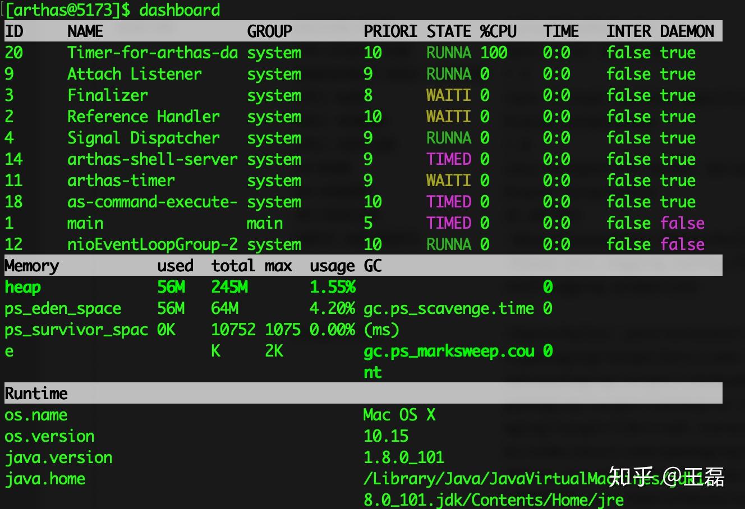
Task: Click the Reference Handler thread name
Action: [x=144, y=117]
